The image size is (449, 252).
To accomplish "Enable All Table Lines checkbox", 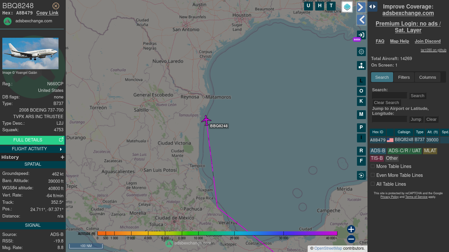I will (x=373, y=184).
